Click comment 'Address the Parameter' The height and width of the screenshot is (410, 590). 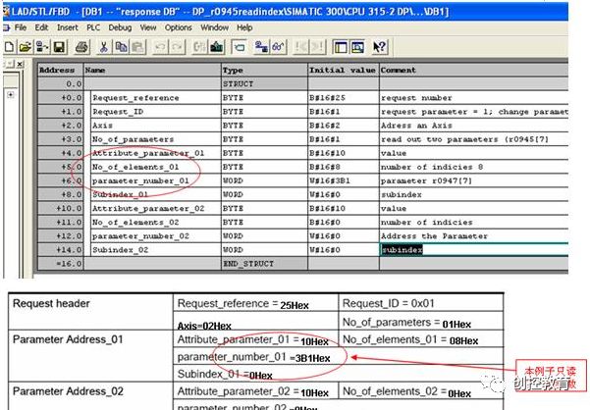click(x=434, y=236)
